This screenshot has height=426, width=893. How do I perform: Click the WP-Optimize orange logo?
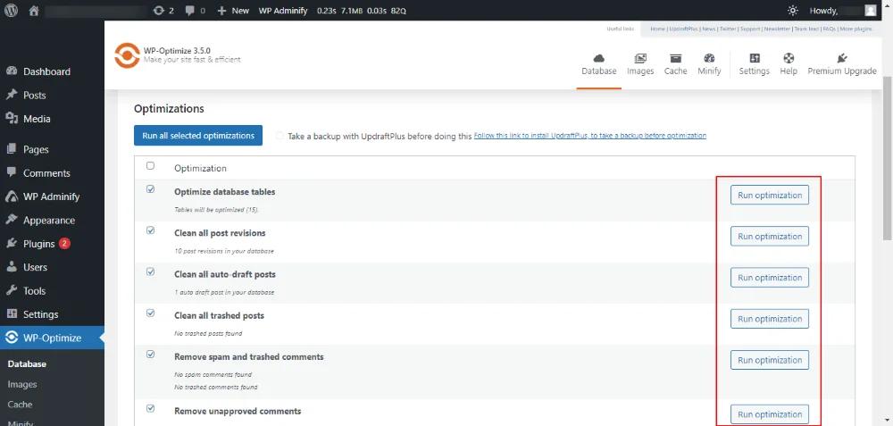coord(127,55)
